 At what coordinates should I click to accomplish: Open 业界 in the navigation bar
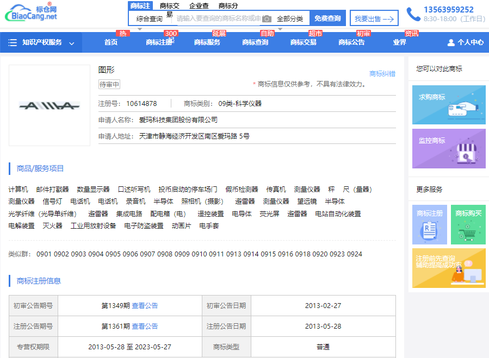399,42
